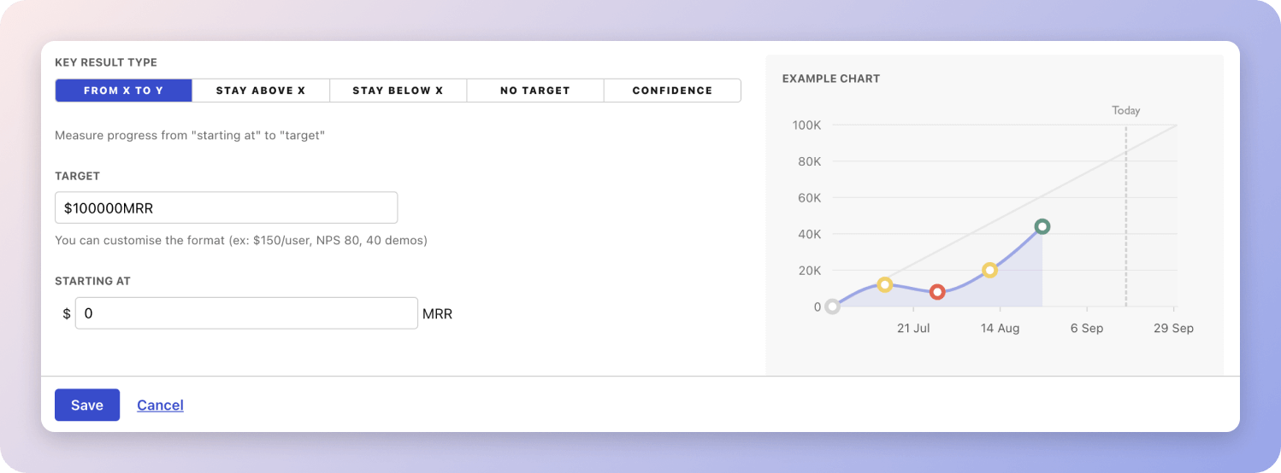Click the red chart data point
Screen dimensions: 1281x473
point(937,292)
